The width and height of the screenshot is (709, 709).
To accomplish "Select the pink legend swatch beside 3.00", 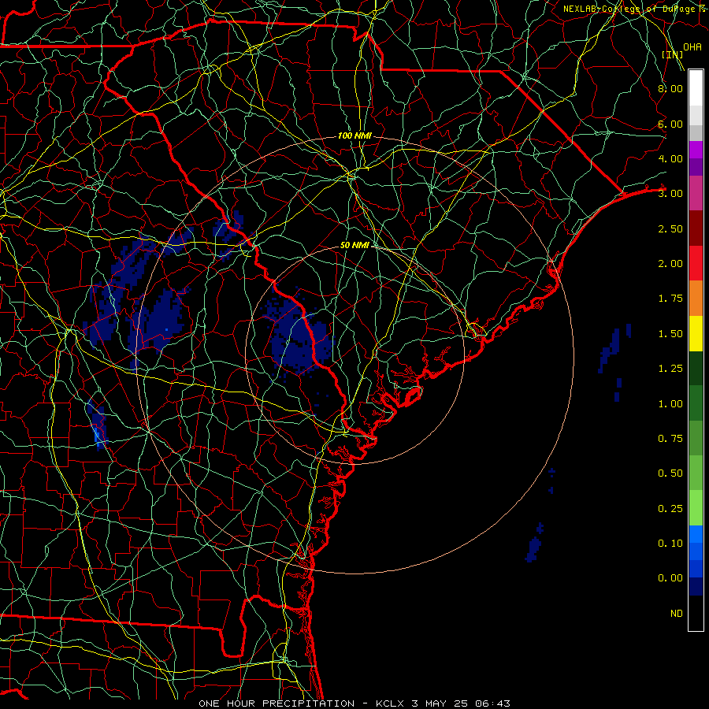I will 696,193.
